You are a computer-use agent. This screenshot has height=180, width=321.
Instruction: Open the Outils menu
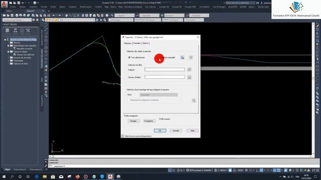pyautogui.click(x=53, y=6)
